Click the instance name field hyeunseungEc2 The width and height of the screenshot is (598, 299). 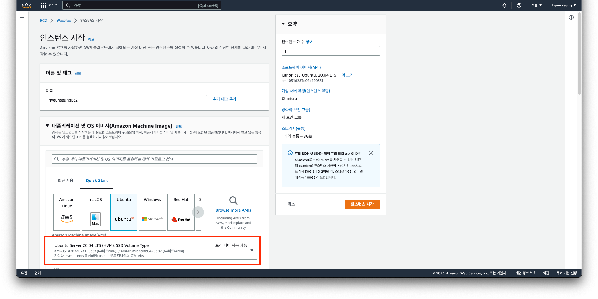(x=126, y=100)
